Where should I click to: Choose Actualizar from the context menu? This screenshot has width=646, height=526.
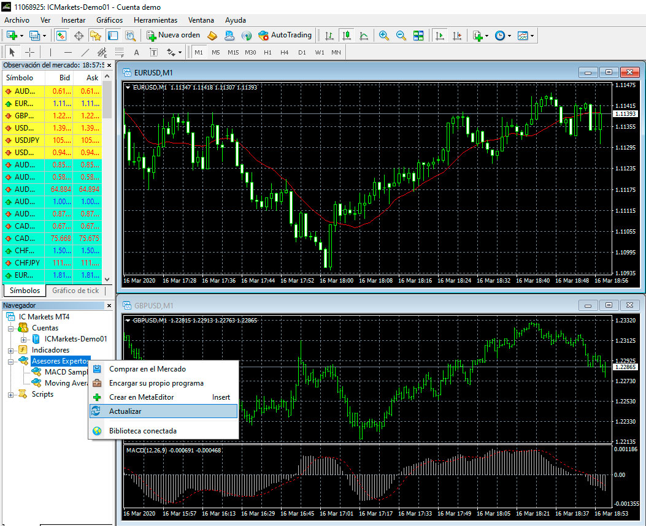click(125, 411)
